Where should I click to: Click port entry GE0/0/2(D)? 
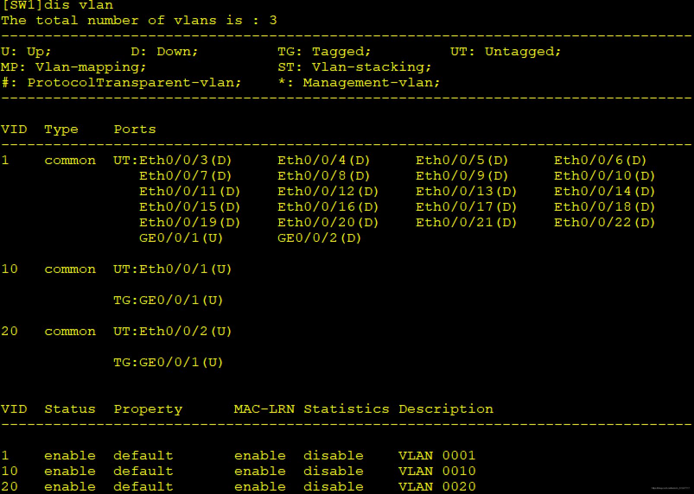pyautogui.click(x=319, y=238)
